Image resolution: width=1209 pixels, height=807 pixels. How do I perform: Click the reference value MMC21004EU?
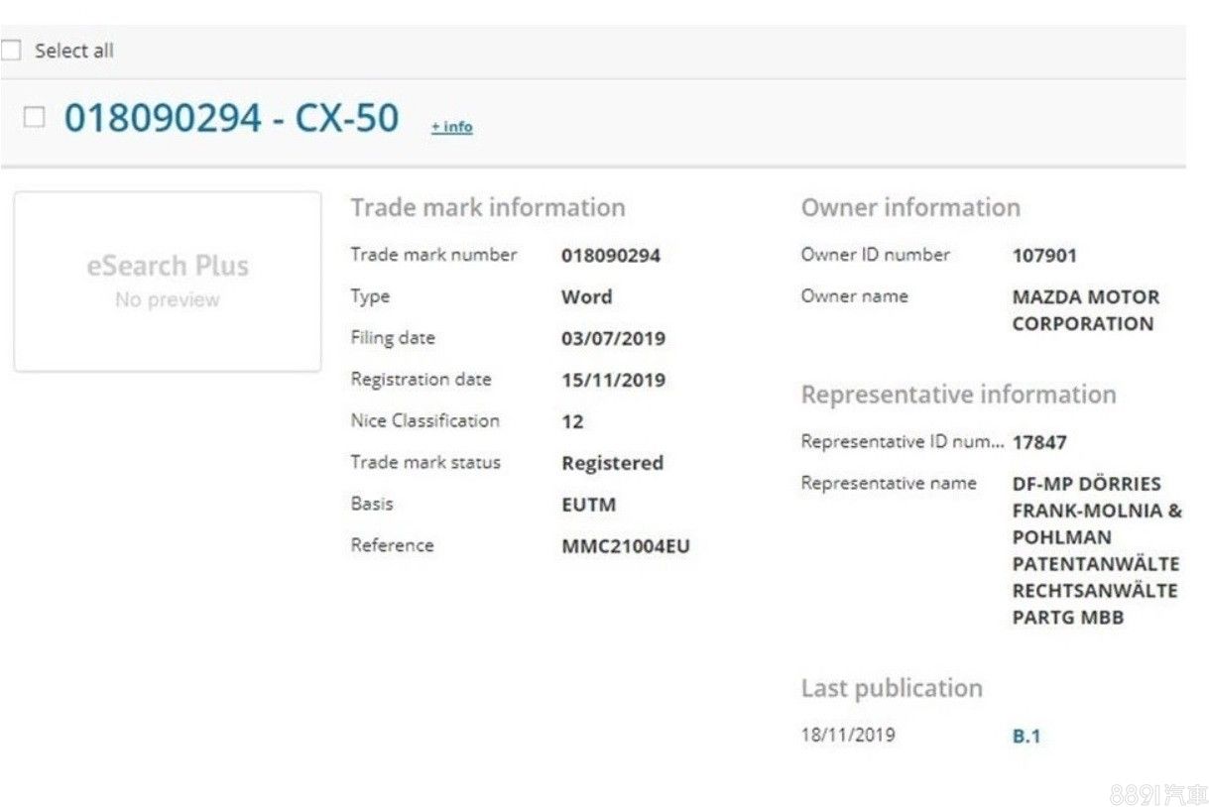(x=625, y=546)
